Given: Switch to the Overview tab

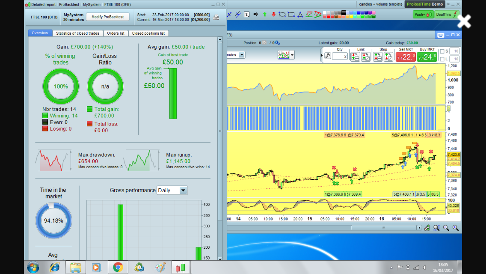Looking at the screenshot, I should (40, 33).
